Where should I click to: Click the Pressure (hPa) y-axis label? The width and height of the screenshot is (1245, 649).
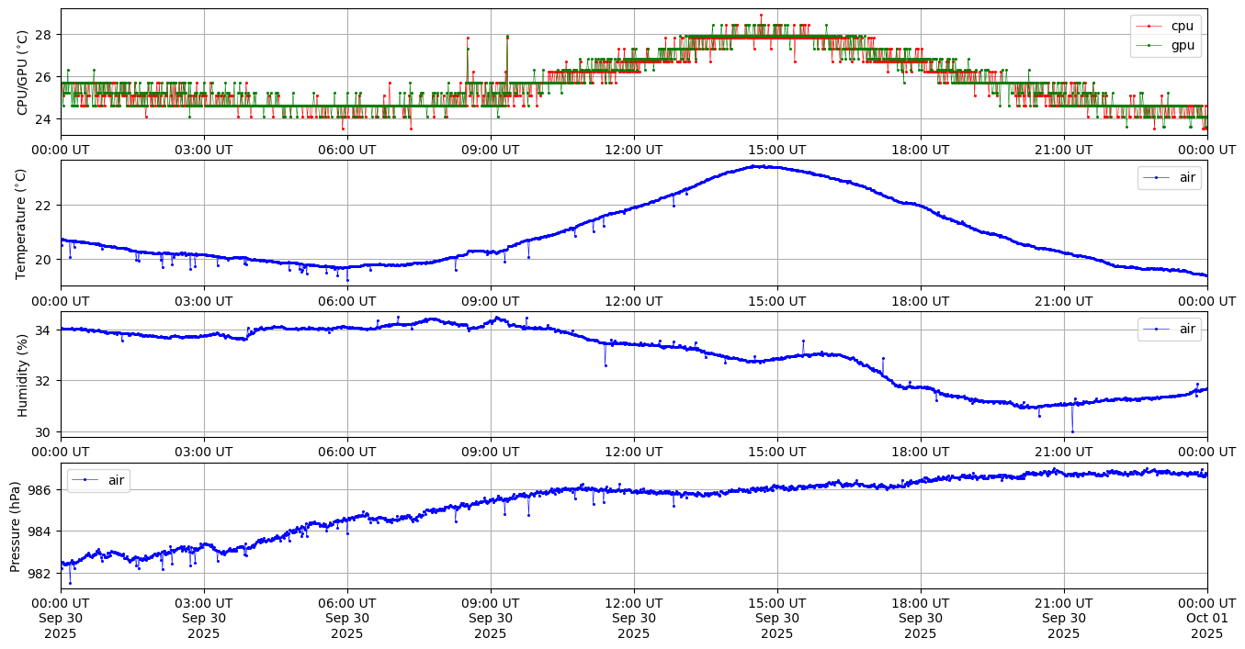pyautogui.click(x=17, y=526)
